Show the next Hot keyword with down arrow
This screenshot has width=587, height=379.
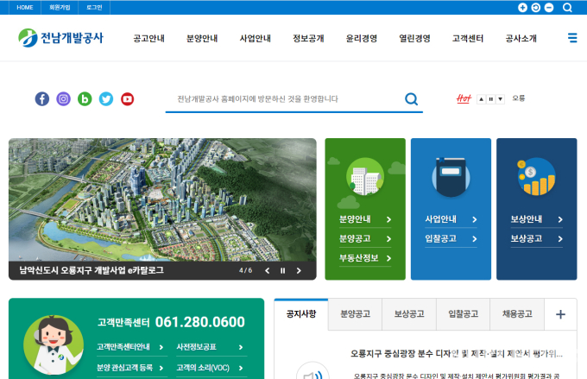pyautogui.click(x=501, y=99)
